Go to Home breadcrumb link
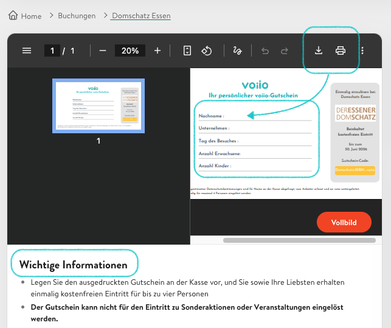This screenshot has height=328, width=391. click(x=31, y=16)
